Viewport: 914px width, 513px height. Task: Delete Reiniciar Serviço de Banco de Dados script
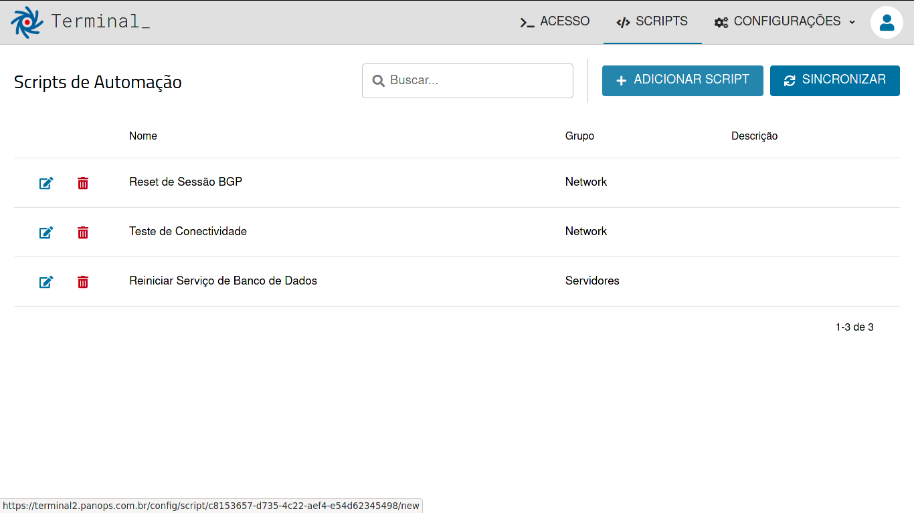pyautogui.click(x=83, y=282)
